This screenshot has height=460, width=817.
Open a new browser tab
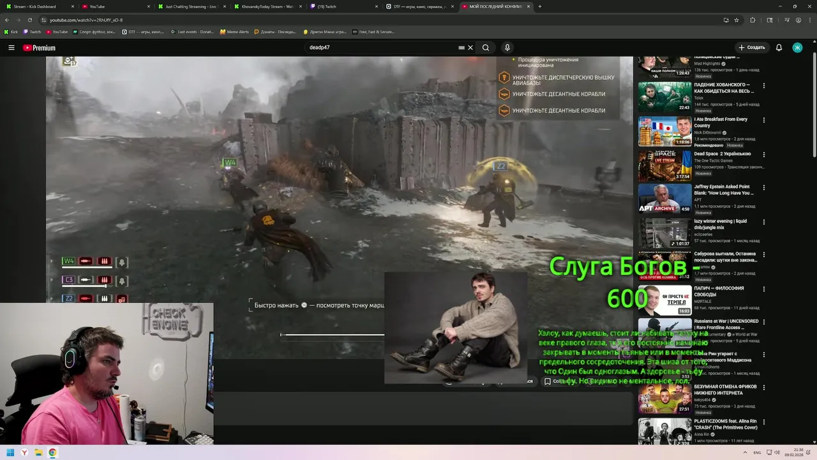point(540,6)
